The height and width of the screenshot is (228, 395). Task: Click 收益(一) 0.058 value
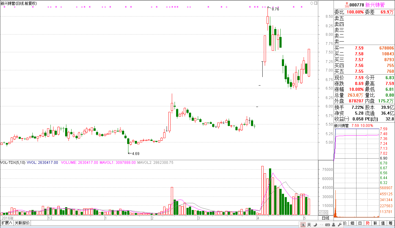point(358,119)
